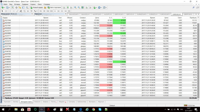Open the Indicators list icon
Screen dimensions: 200x112
coord(94,7)
